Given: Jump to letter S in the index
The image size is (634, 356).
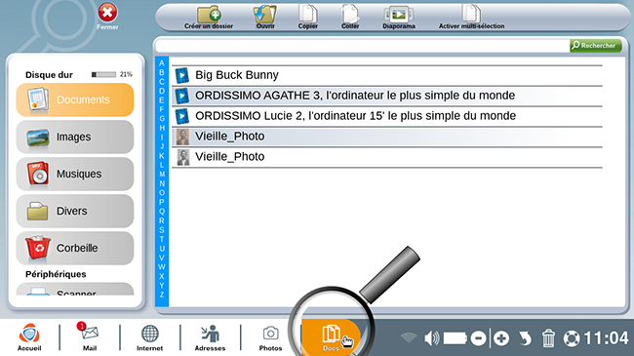Looking at the screenshot, I should 162,230.
